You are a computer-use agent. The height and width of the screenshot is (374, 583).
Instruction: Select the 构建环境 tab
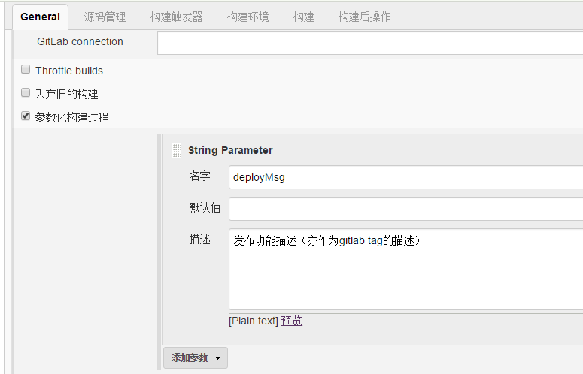(x=247, y=17)
